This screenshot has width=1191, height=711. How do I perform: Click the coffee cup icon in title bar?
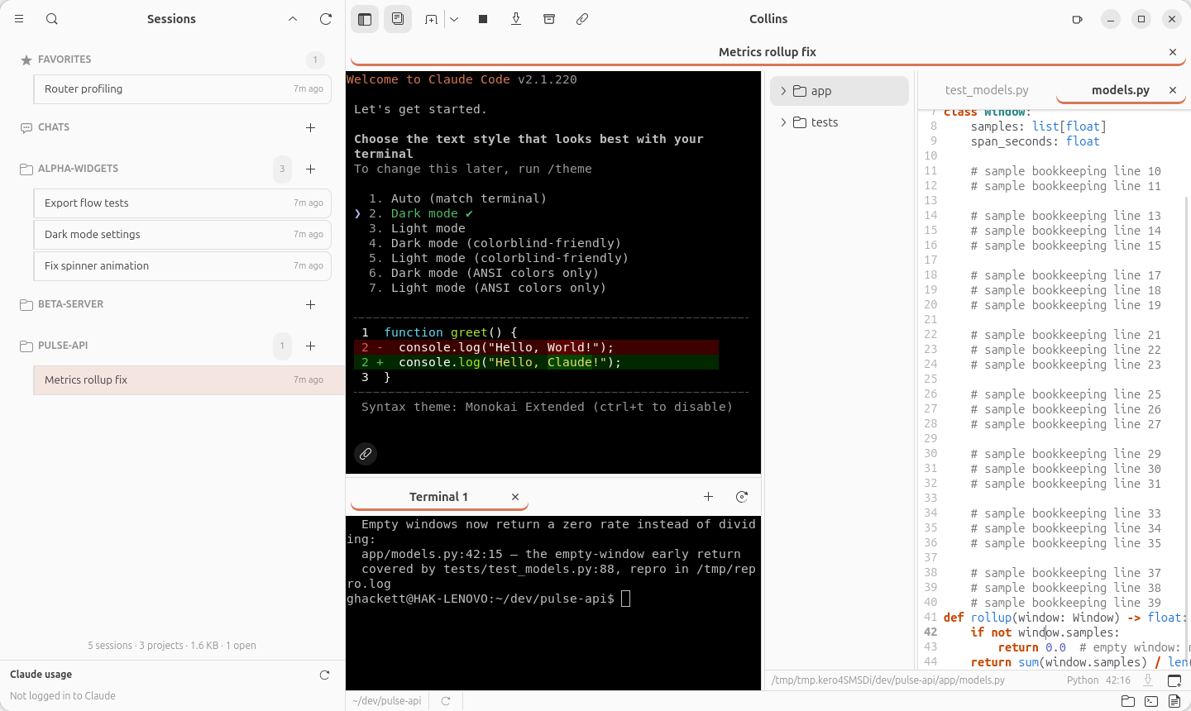tap(1077, 19)
